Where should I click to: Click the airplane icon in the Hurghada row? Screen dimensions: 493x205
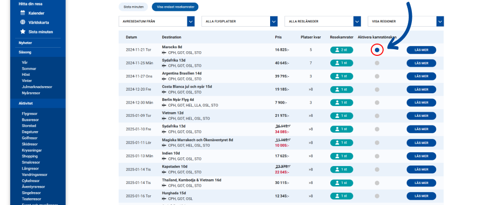[x=164, y=199]
